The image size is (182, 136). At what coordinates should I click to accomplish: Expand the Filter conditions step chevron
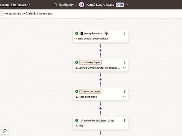click(x=124, y=97)
